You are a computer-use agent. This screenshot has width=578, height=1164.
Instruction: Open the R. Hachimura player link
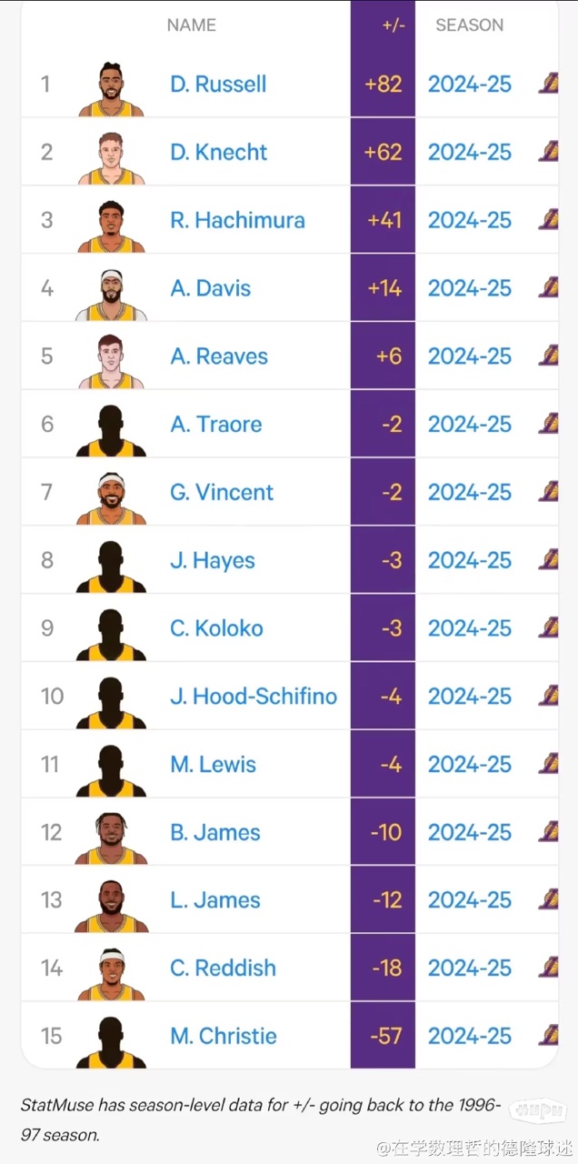click(237, 220)
